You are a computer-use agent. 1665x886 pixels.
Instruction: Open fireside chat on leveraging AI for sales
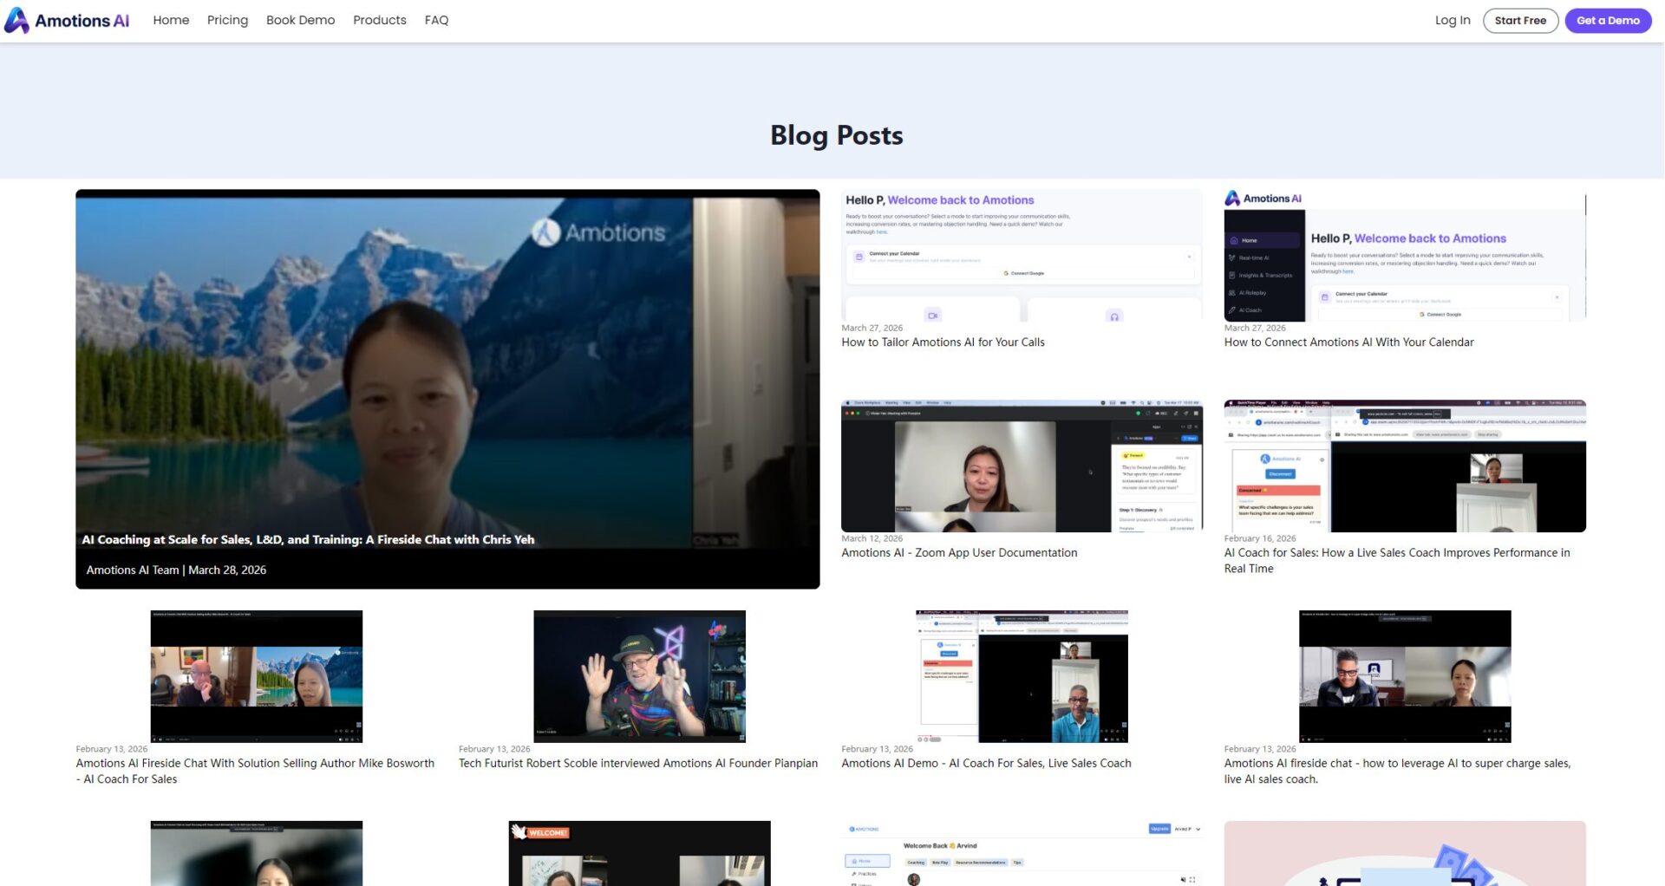[1397, 771]
